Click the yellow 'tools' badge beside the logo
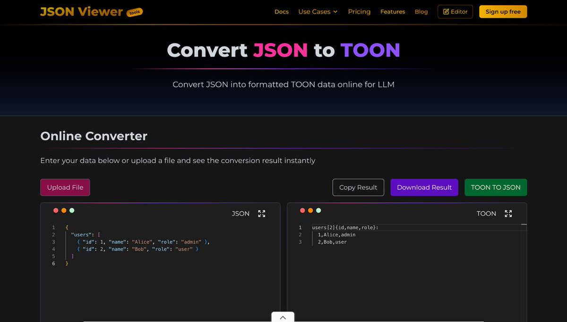The image size is (567, 322). click(x=134, y=12)
